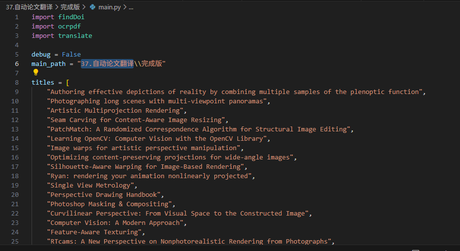Click the import keyword on line 1
Viewport: 460px width, 251px height.
43,17
